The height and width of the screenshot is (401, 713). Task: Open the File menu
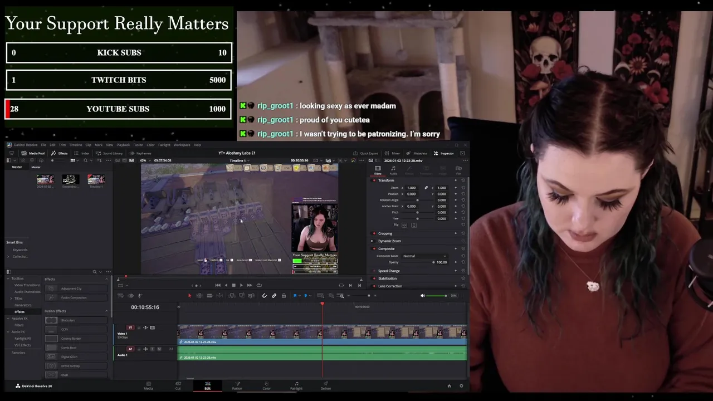click(43, 145)
